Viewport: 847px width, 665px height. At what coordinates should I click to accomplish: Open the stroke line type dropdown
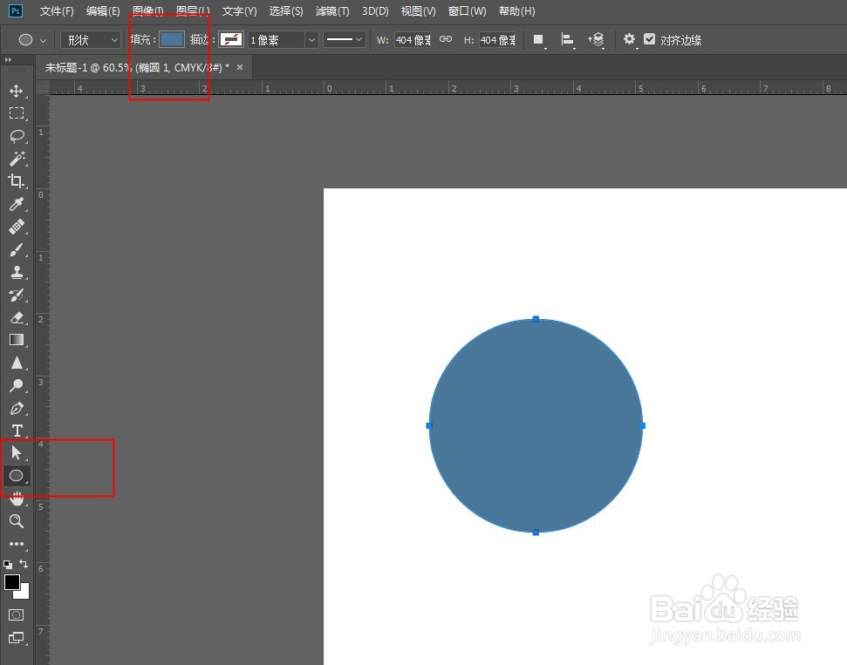[345, 39]
